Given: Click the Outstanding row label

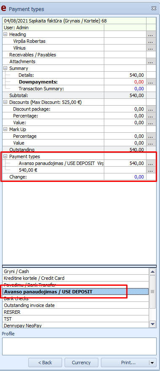Looking at the screenshot, I should tap(22, 150).
